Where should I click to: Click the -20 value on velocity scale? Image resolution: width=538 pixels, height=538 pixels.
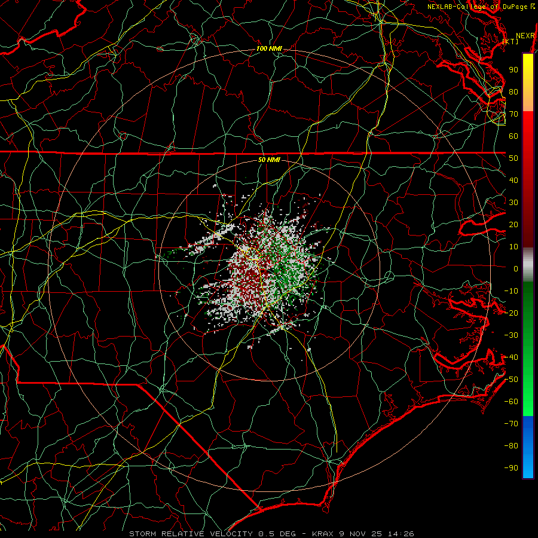click(511, 313)
